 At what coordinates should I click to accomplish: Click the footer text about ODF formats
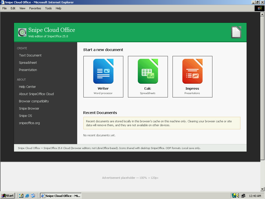coord(109,148)
